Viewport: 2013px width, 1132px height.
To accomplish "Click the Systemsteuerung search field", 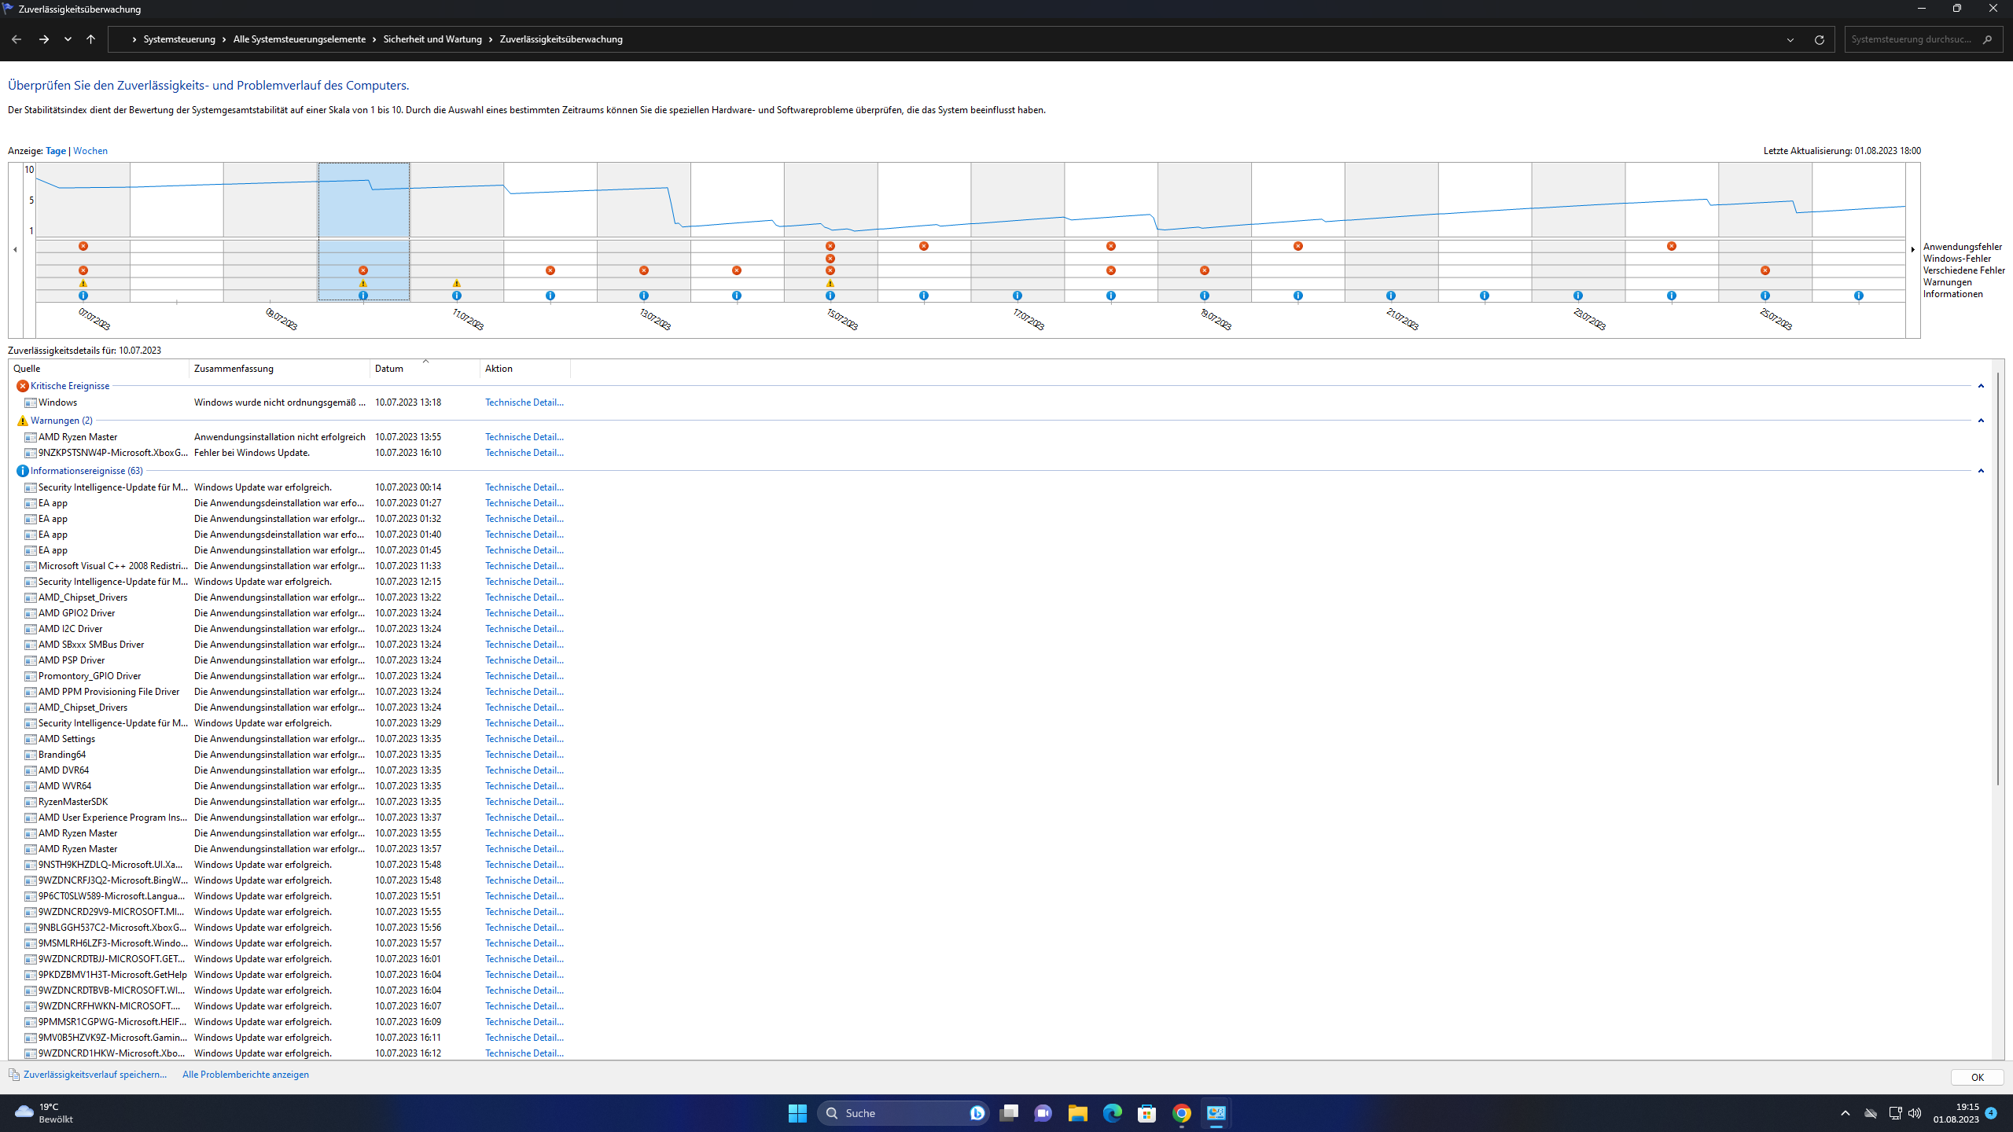I will [x=1911, y=39].
